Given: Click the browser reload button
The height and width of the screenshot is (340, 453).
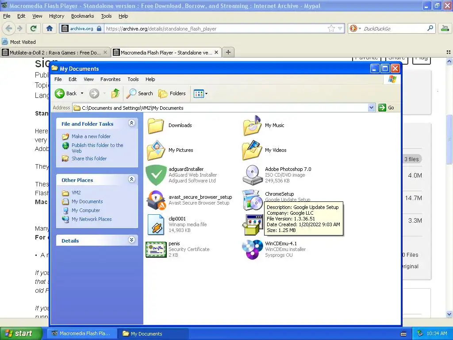Looking at the screenshot, I should 34,28.
